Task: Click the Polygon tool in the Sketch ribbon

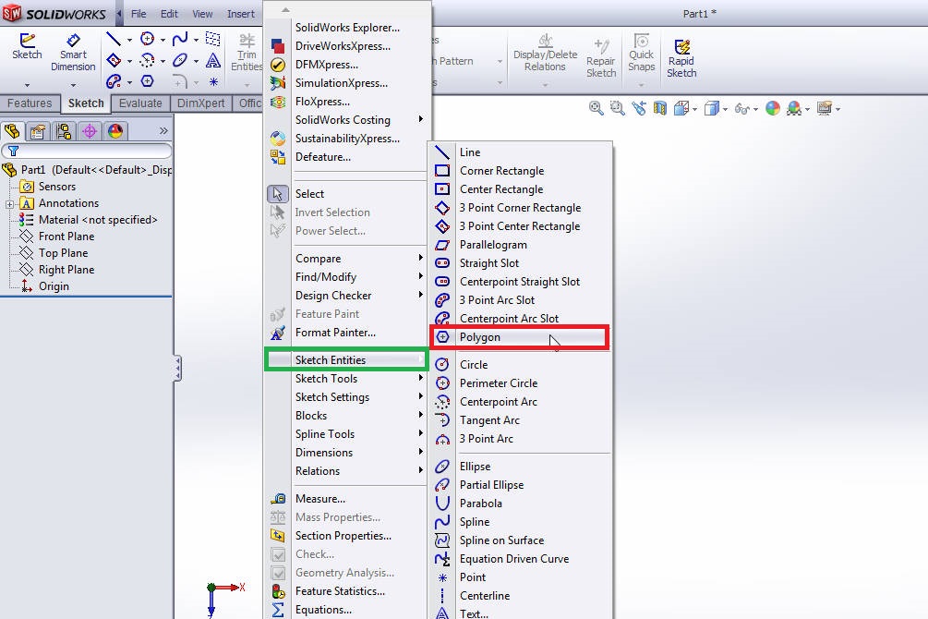Action: pos(148,81)
